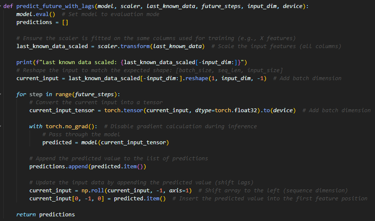Click the comment 'Reshape the input to match'
The width and height of the screenshot is (375, 221).
click(149, 70)
